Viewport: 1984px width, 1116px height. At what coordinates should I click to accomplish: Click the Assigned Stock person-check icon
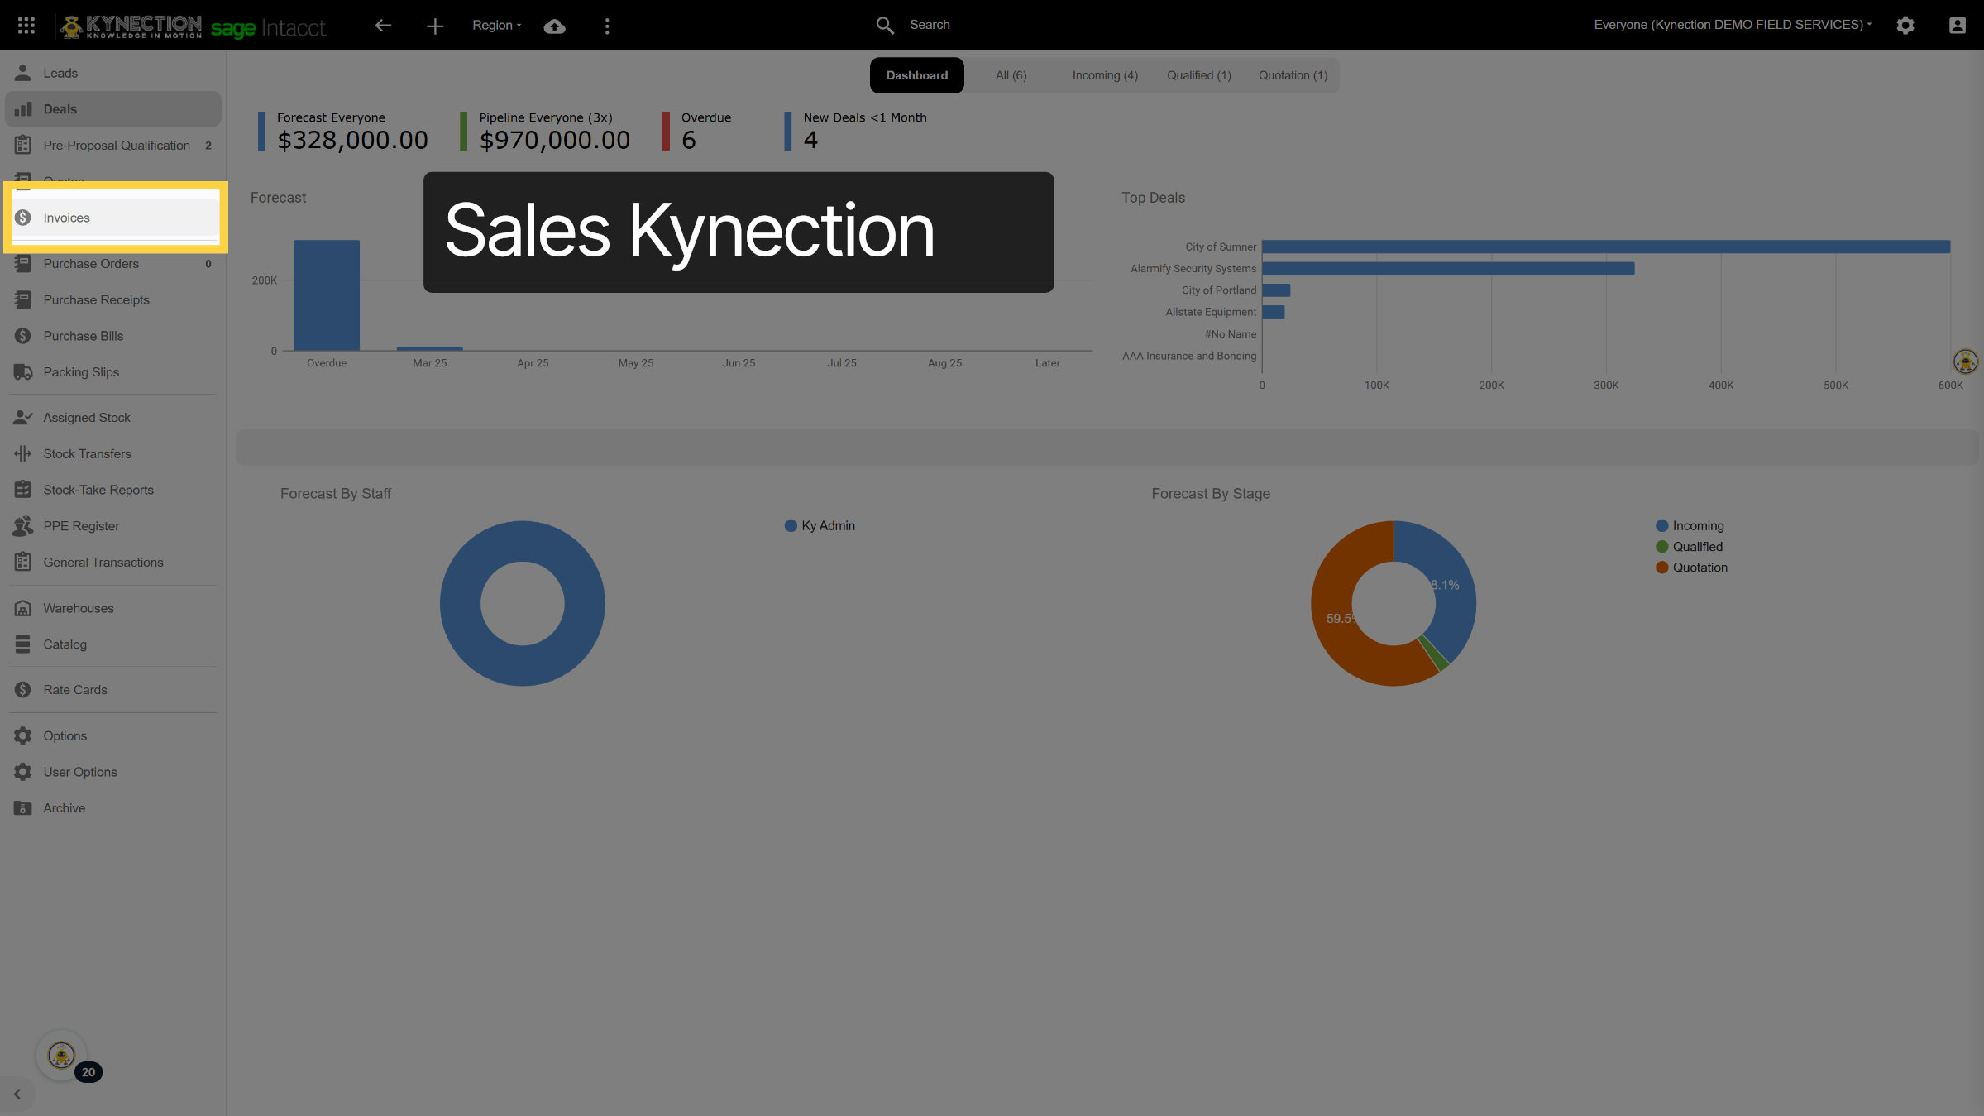tap(23, 418)
